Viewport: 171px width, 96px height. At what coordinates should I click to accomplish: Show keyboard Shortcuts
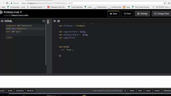click(30, 91)
